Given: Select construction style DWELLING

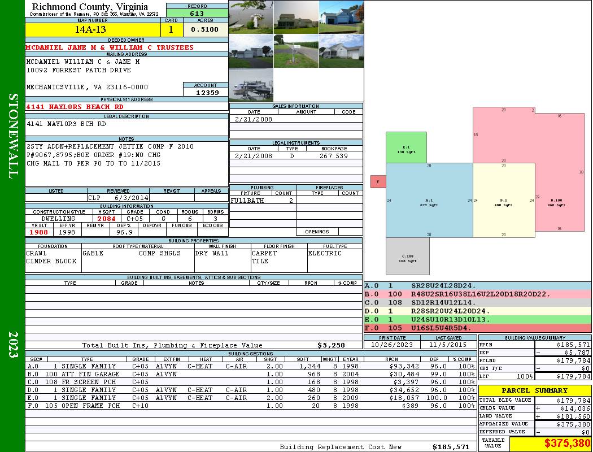Looking at the screenshot, I should [x=58, y=219].
